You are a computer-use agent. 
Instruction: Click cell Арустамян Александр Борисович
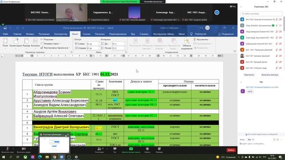[x=61, y=100]
